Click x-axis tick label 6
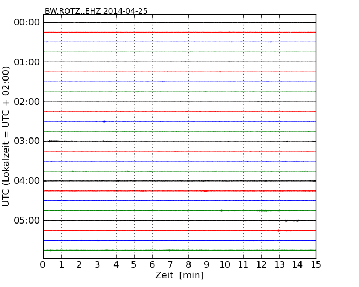This screenshot has height=287, width=359. 152,265
